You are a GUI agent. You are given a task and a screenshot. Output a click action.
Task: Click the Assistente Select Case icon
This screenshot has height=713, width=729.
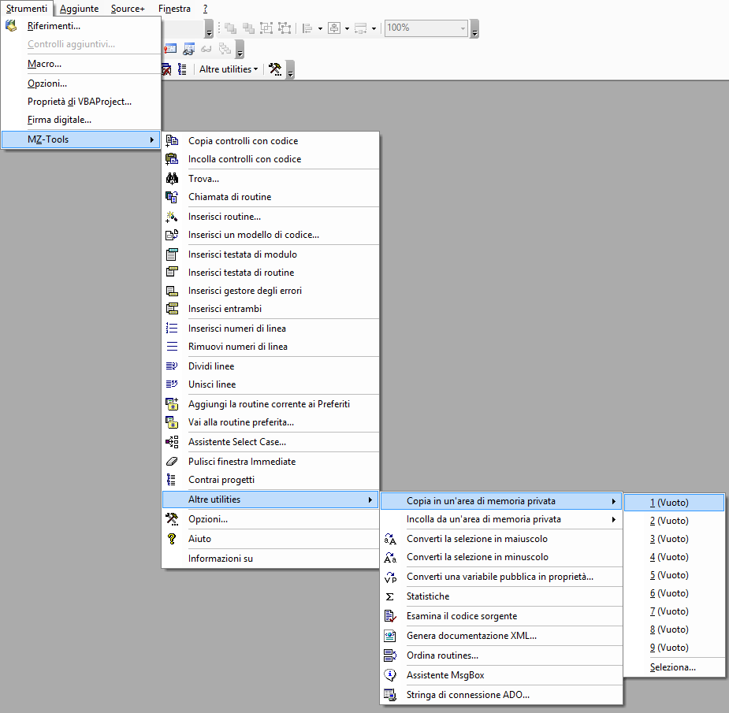point(172,442)
